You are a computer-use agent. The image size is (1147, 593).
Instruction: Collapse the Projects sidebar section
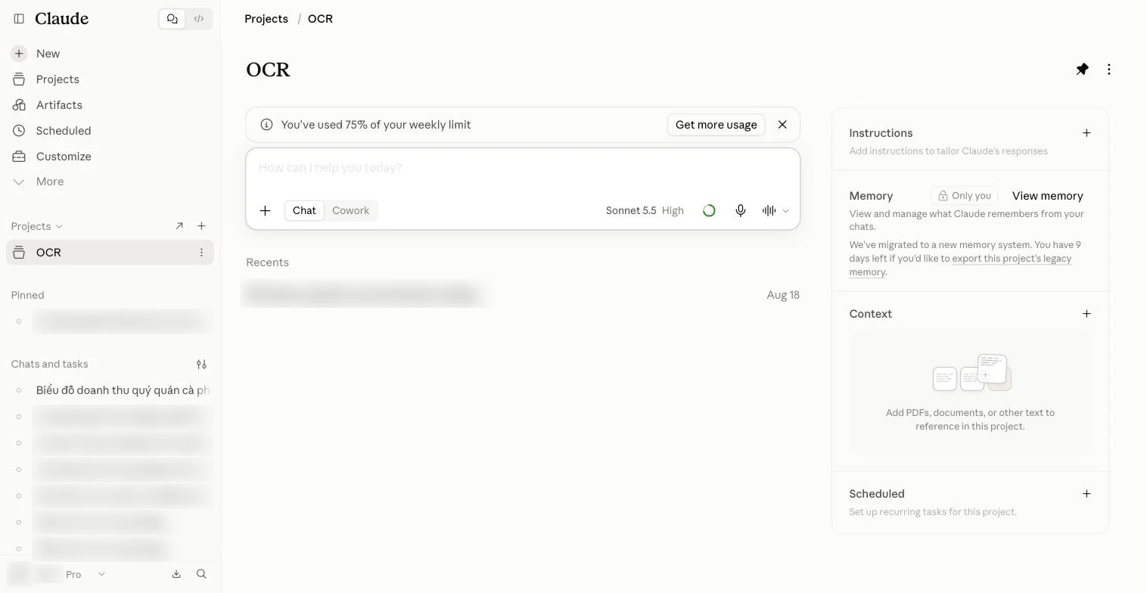37,226
